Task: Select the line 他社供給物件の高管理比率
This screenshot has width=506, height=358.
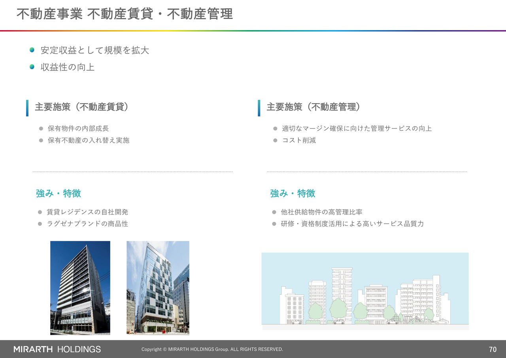Action: [322, 212]
